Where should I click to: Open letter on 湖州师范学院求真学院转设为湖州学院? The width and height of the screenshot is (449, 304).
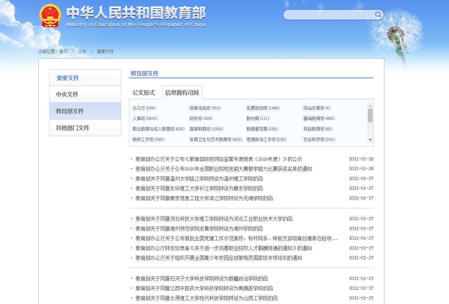coord(200,229)
